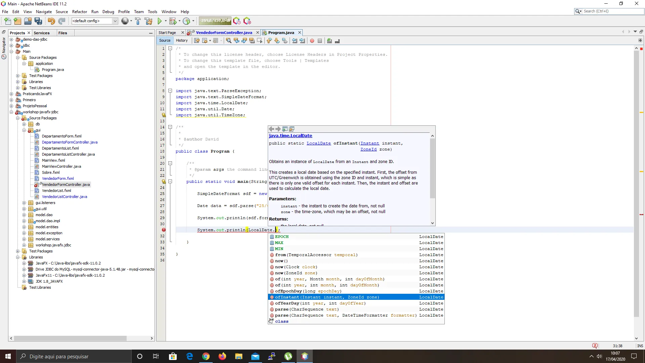This screenshot has width=645, height=363.
Task: Click the Save All toolbar icon
Action: click(x=38, y=21)
